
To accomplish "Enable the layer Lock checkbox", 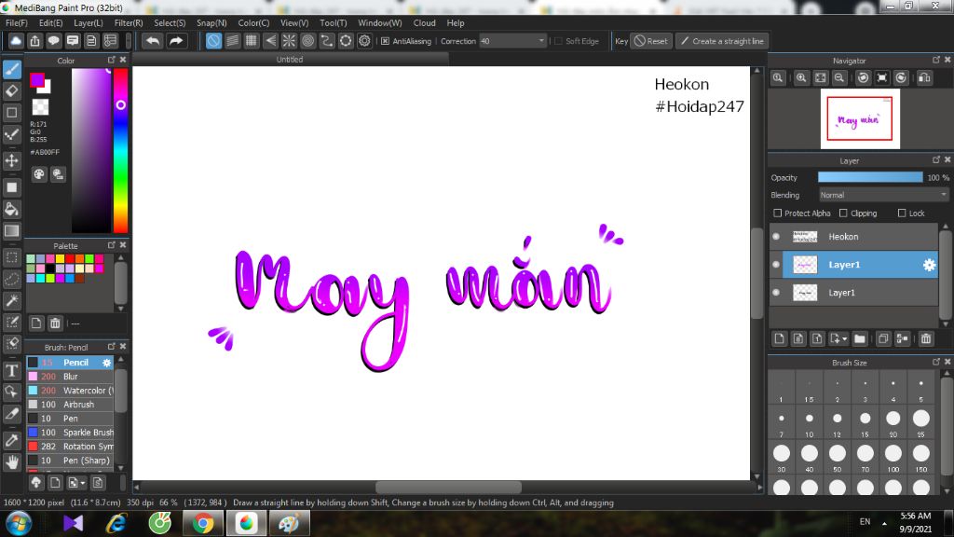I will [x=902, y=213].
